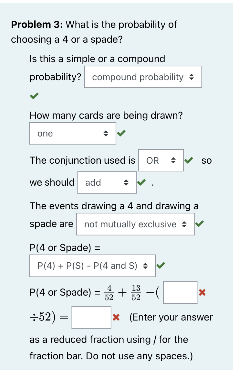238x370 pixels.
Task: Click the empty answer box inside the parentheses
Action: (x=180, y=292)
